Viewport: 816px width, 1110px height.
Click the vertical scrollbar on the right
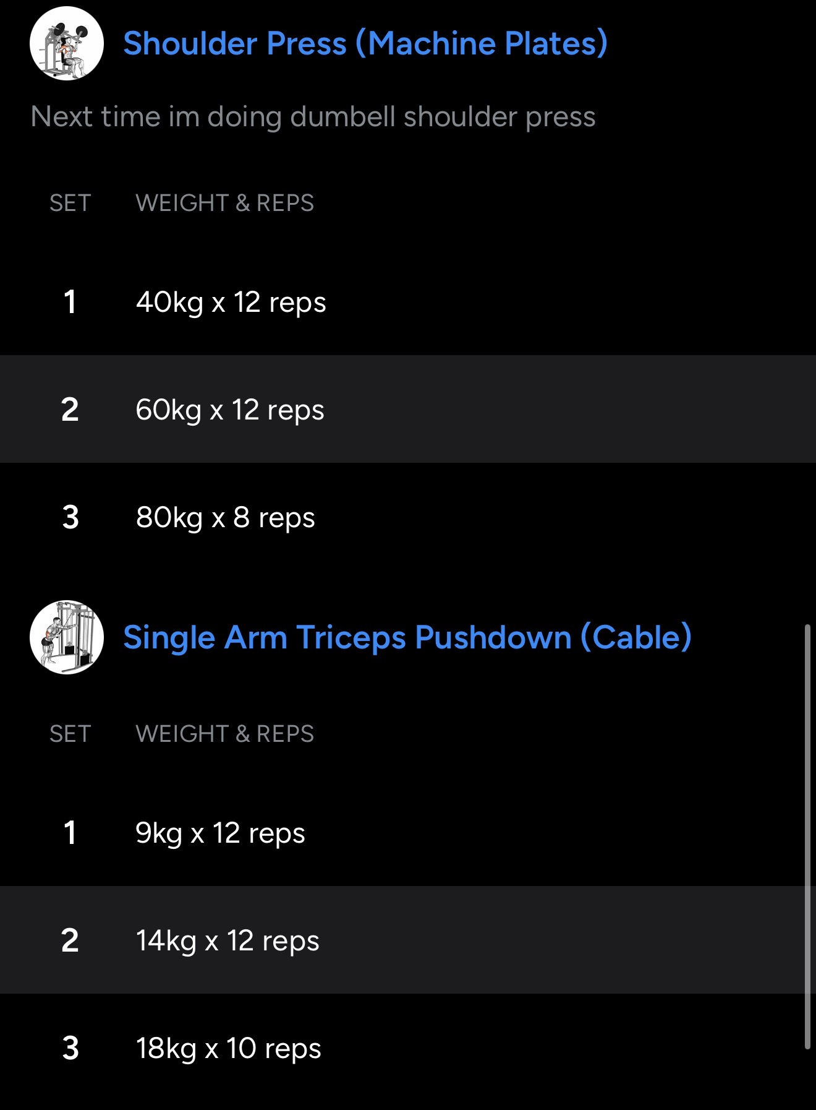tap(807, 835)
